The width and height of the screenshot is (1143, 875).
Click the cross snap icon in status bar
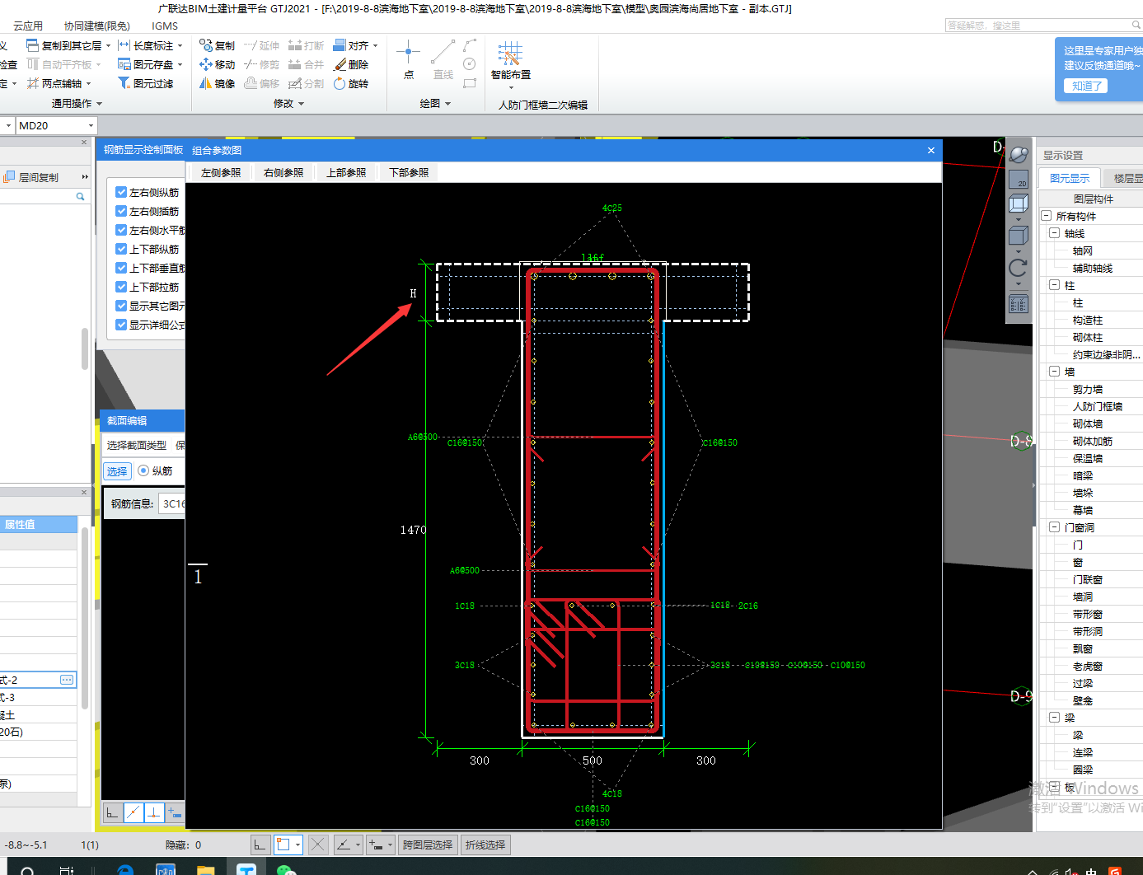pyautogui.click(x=318, y=845)
